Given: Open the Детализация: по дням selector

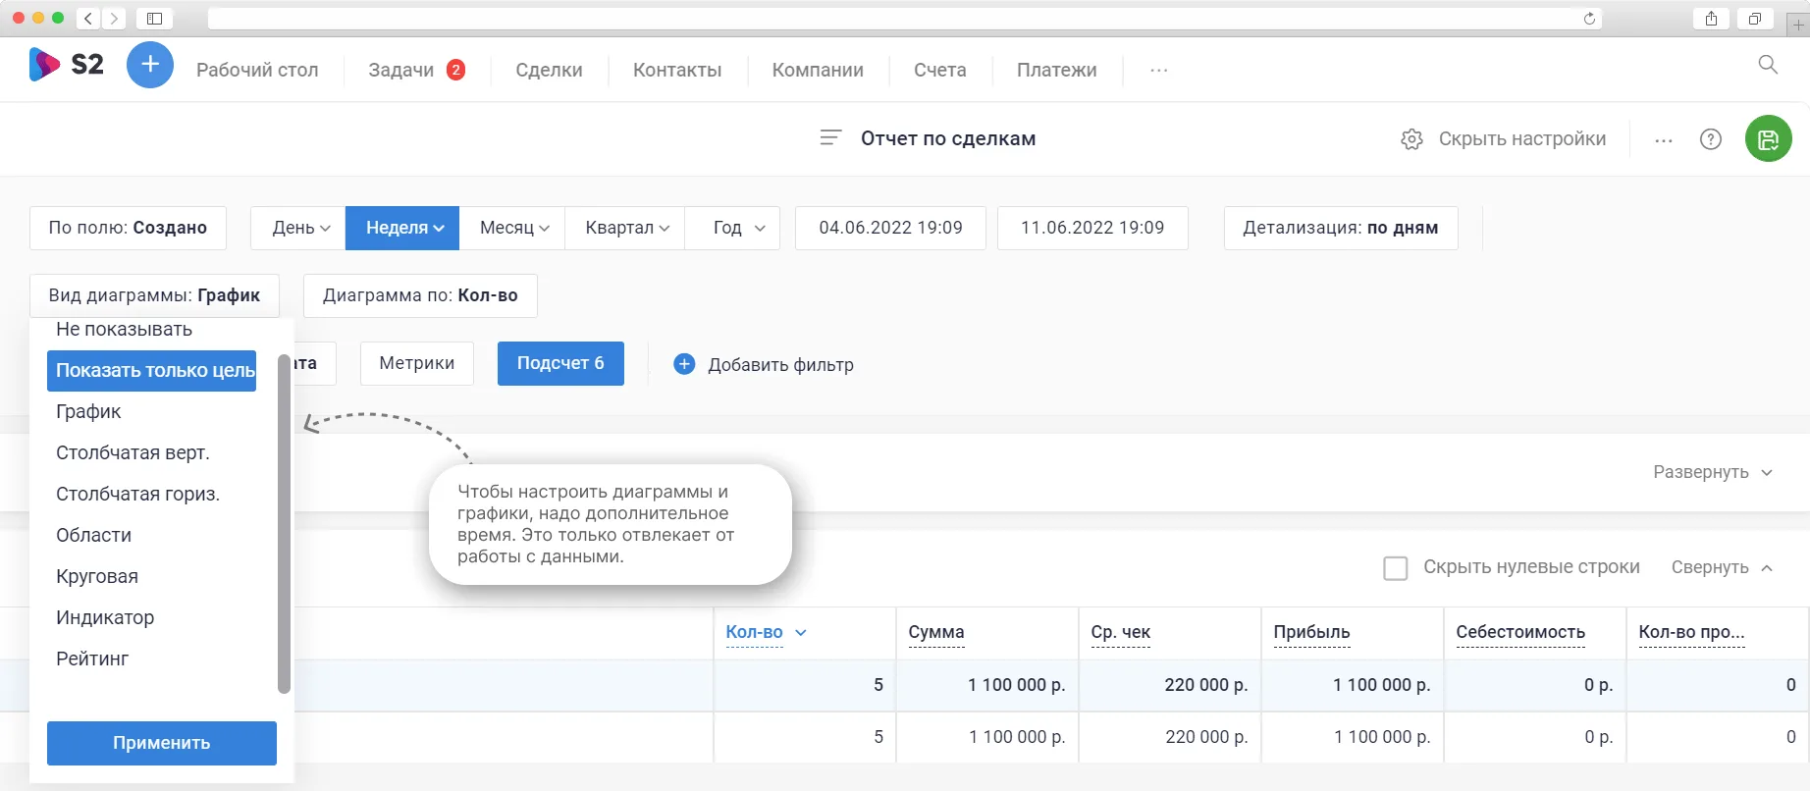Looking at the screenshot, I should 1341,228.
